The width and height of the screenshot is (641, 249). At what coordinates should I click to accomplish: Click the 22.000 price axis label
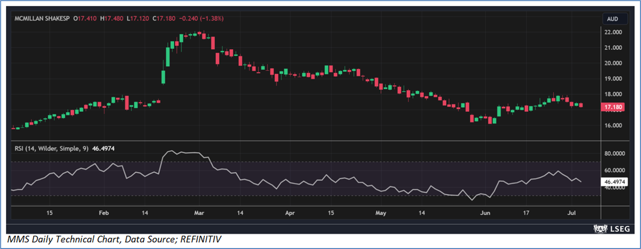click(x=613, y=32)
